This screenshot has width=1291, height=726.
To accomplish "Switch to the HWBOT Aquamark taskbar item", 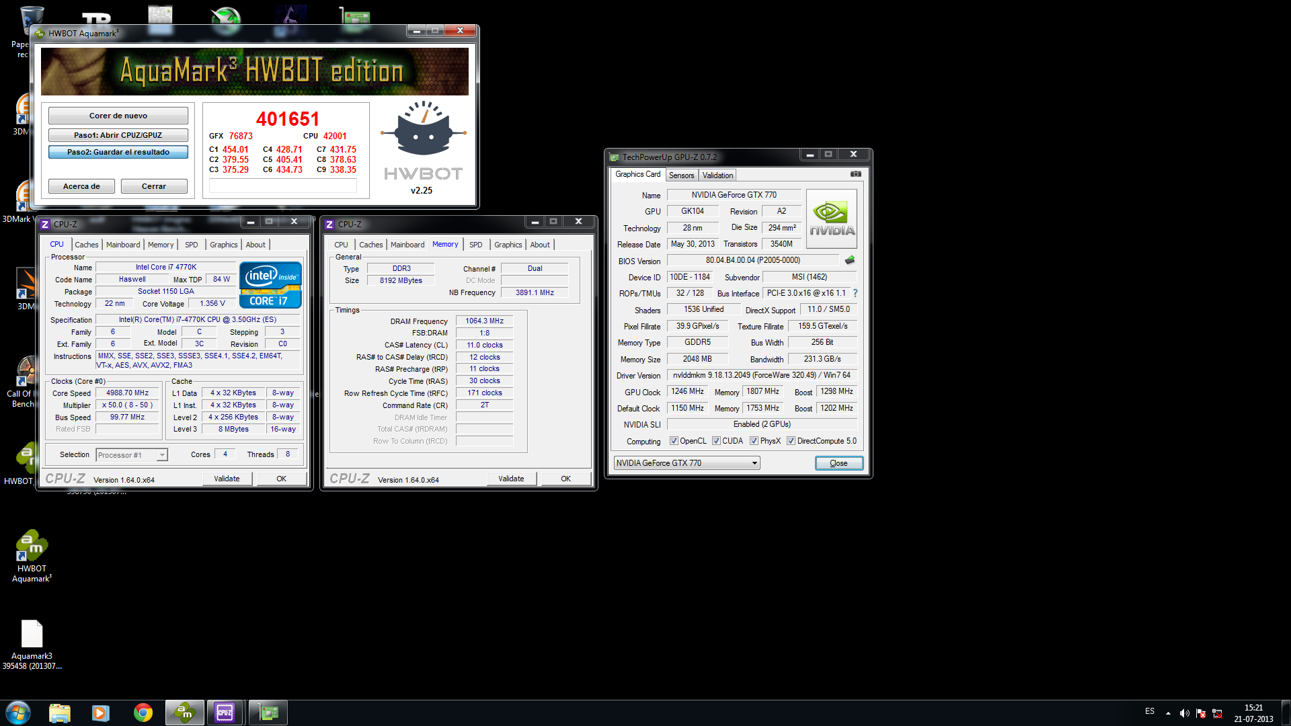I will coord(184,713).
